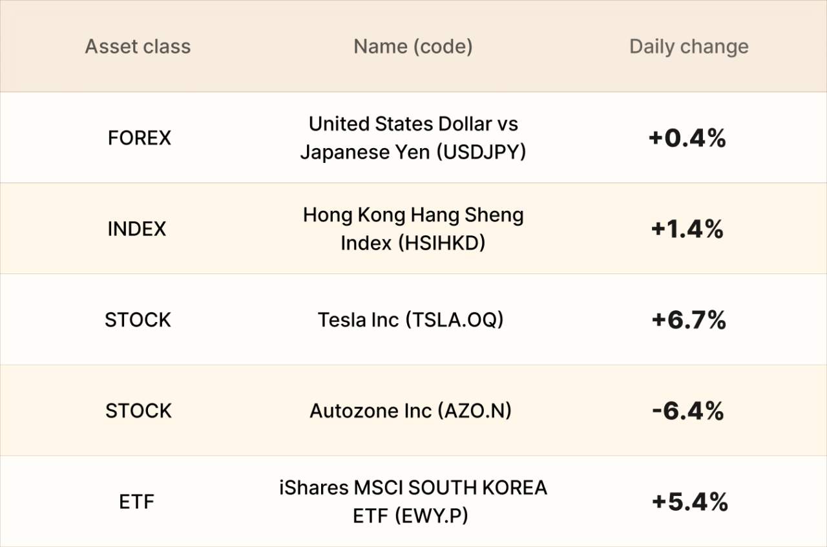This screenshot has width=827, height=547.
Task: Open iShares MSCI SOUTH KOREA ETF (EWY.P)
Action: click(x=413, y=502)
